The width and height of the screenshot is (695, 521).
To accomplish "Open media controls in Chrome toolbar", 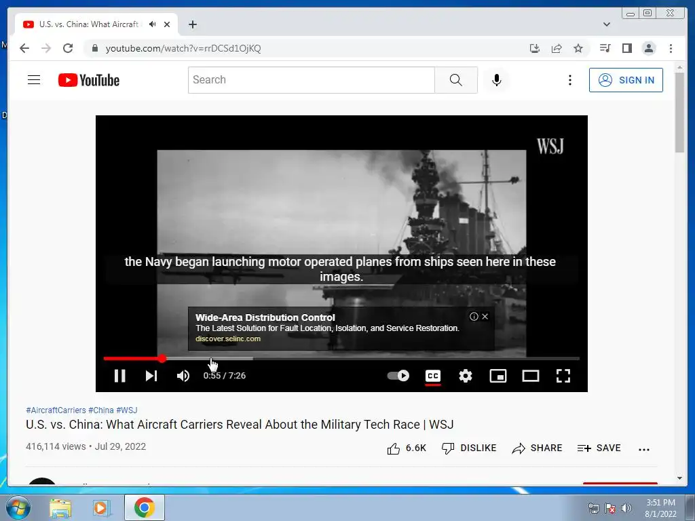I will (605, 48).
